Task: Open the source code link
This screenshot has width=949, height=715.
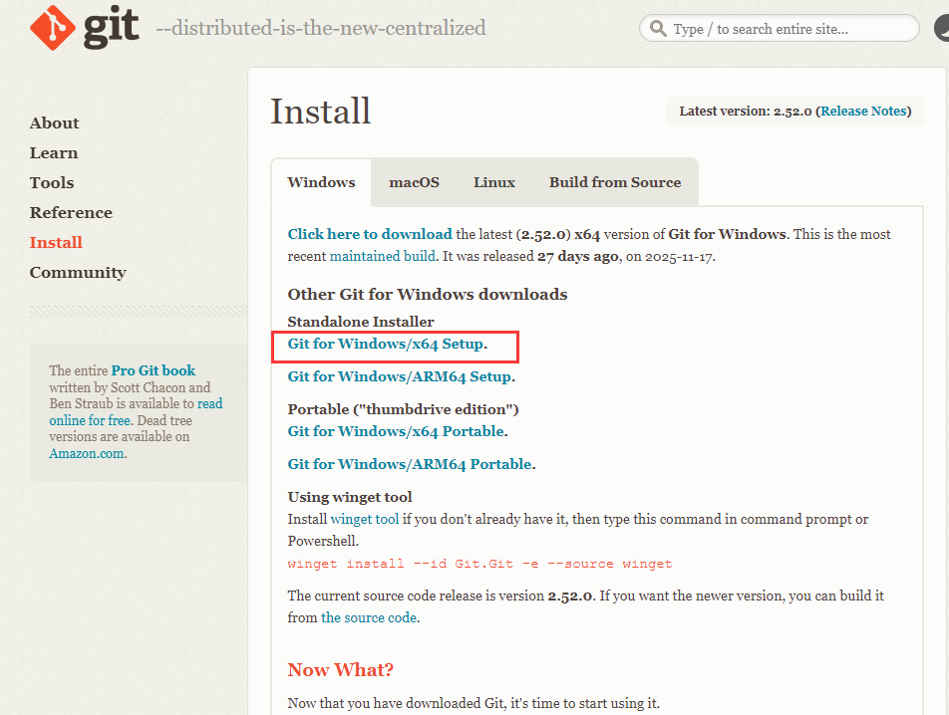Action: (x=369, y=617)
